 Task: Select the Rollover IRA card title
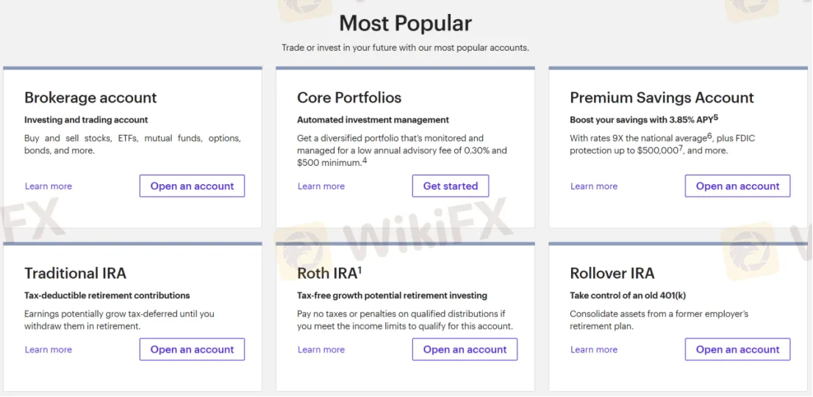(x=612, y=274)
